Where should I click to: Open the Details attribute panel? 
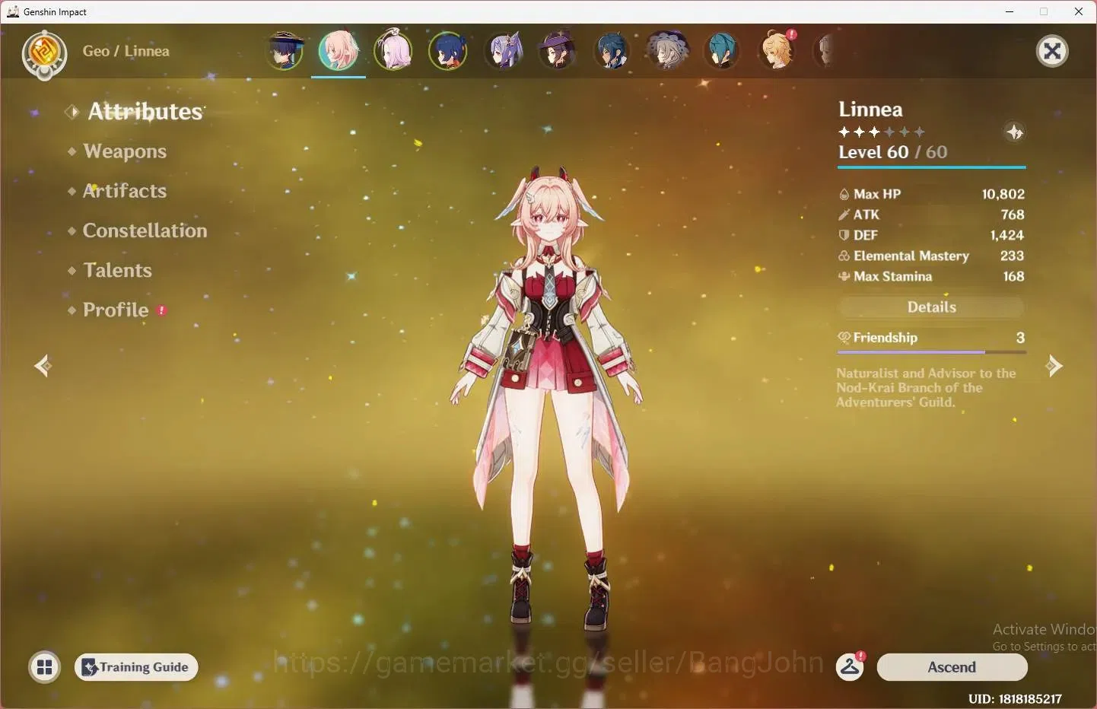[x=931, y=307]
